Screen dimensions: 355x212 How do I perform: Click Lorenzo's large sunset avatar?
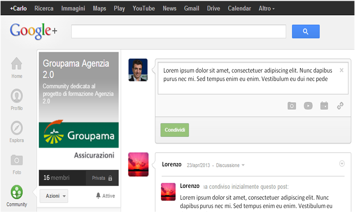pyautogui.click(x=138, y=164)
